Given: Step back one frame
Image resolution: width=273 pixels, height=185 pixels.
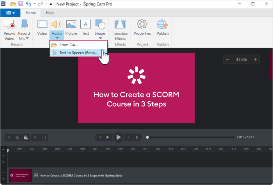Looking at the screenshot, I should 129,137.
